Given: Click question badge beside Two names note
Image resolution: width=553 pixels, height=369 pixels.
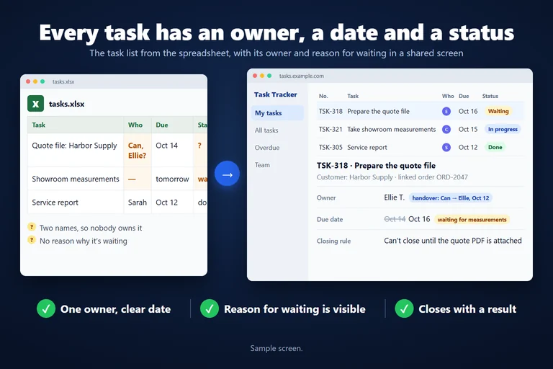Looking at the screenshot, I should point(32,227).
